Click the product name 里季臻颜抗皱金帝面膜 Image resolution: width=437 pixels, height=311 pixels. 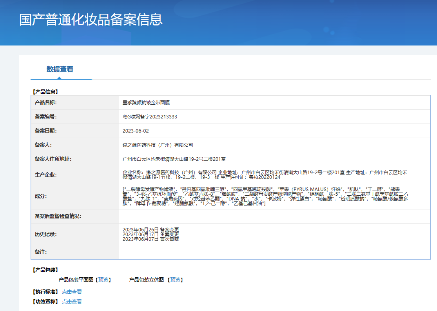146,102
